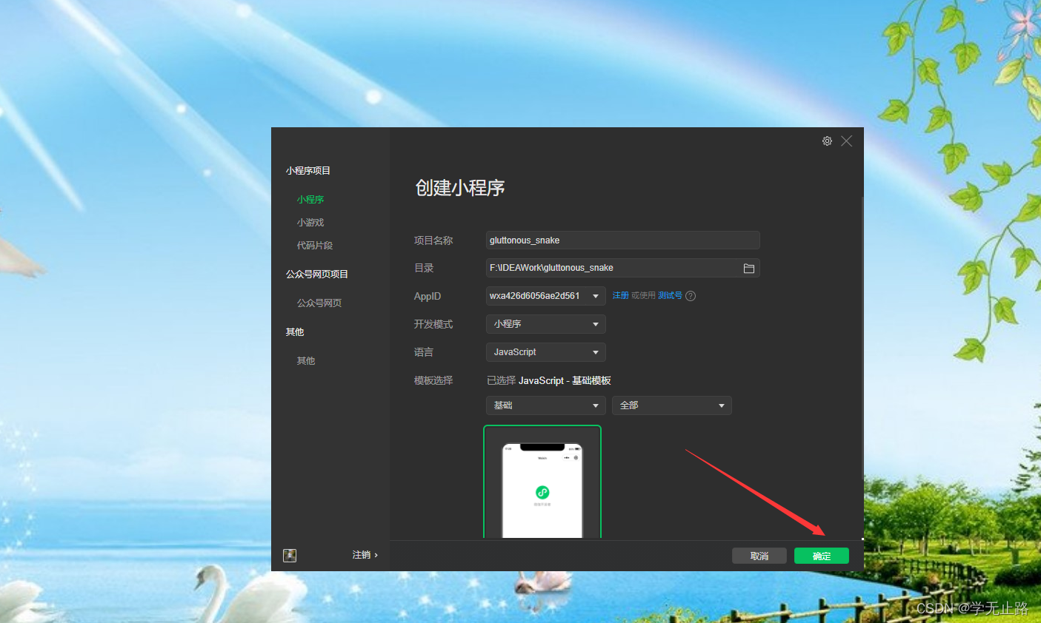
Task: Select 小程序 in the sidebar
Action: tap(310, 200)
